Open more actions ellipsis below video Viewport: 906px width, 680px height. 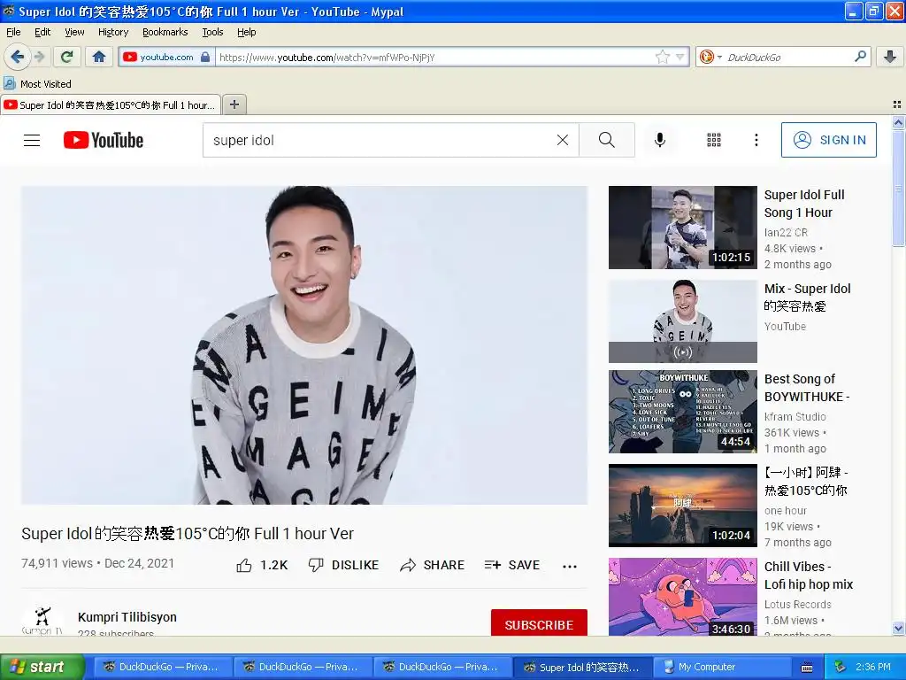coord(570,566)
